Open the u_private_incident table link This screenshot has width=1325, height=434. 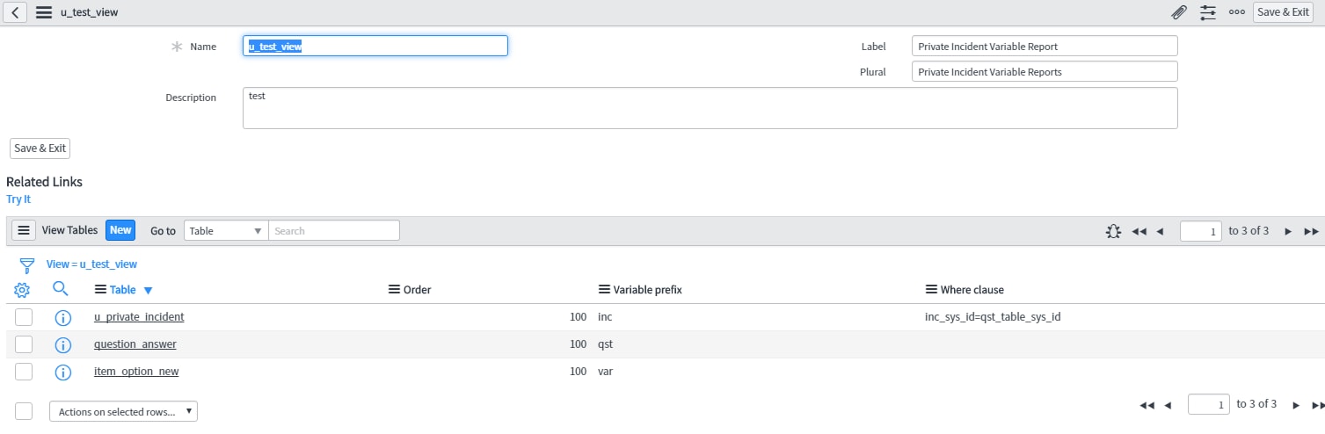[139, 317]
